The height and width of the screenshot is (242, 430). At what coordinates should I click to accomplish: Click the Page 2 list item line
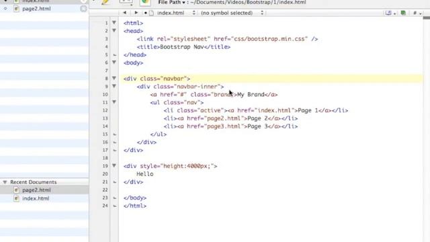230,118
